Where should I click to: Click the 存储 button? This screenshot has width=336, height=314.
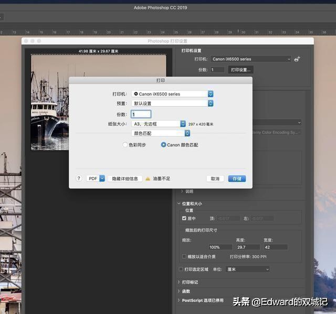pyautogui.click(x=236, y=179)
